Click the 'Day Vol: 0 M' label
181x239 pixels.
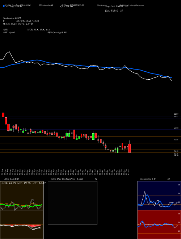[x=114, y=11]
